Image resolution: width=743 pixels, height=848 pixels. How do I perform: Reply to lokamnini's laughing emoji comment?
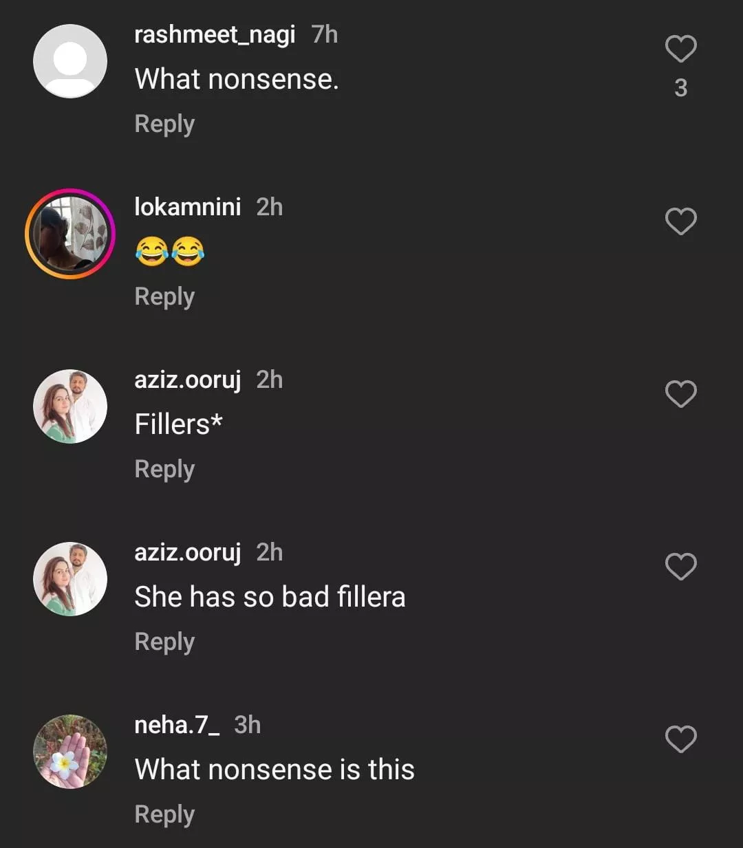pyautogui.click(x=164, y=296)
